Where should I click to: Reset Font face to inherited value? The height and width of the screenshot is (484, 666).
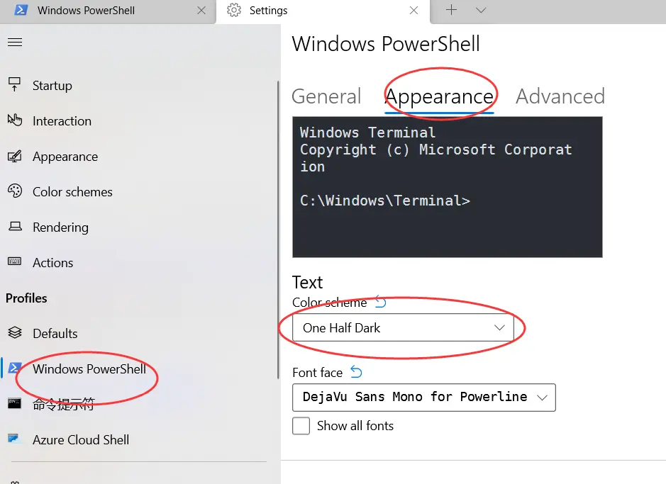click(x=356, y=372)
